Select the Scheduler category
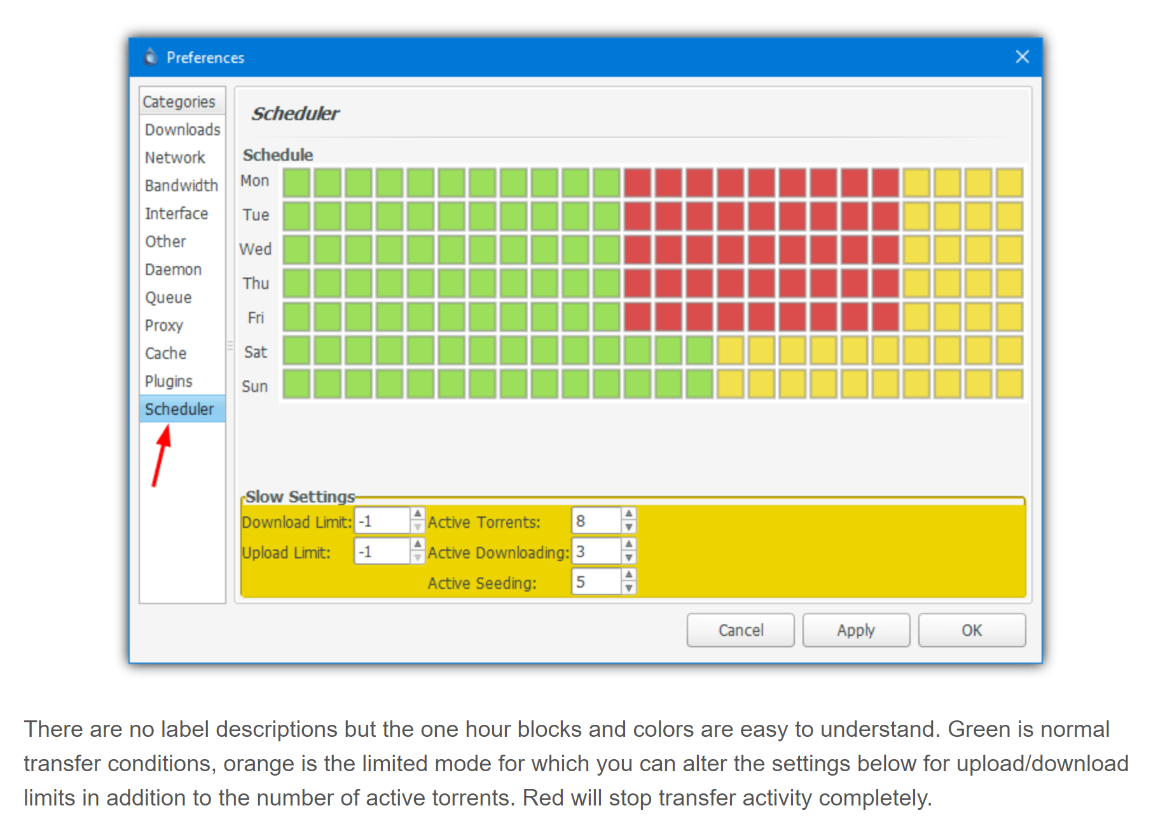The width and height of the screenshot is (1151, 822). [x=180, y=409]
